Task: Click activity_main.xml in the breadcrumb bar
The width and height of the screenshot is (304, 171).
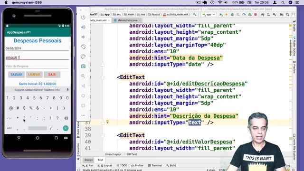Action: tap(176, 15)
